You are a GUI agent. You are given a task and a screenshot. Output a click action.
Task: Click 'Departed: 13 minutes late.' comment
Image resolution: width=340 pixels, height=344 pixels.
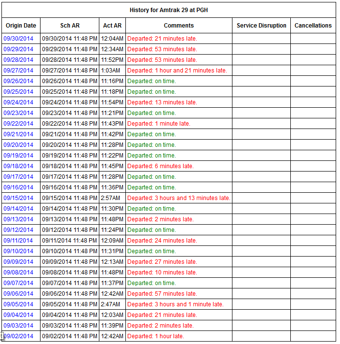coord(162,102)
